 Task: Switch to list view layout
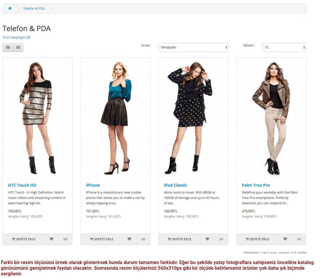click(x=8, y=47)
